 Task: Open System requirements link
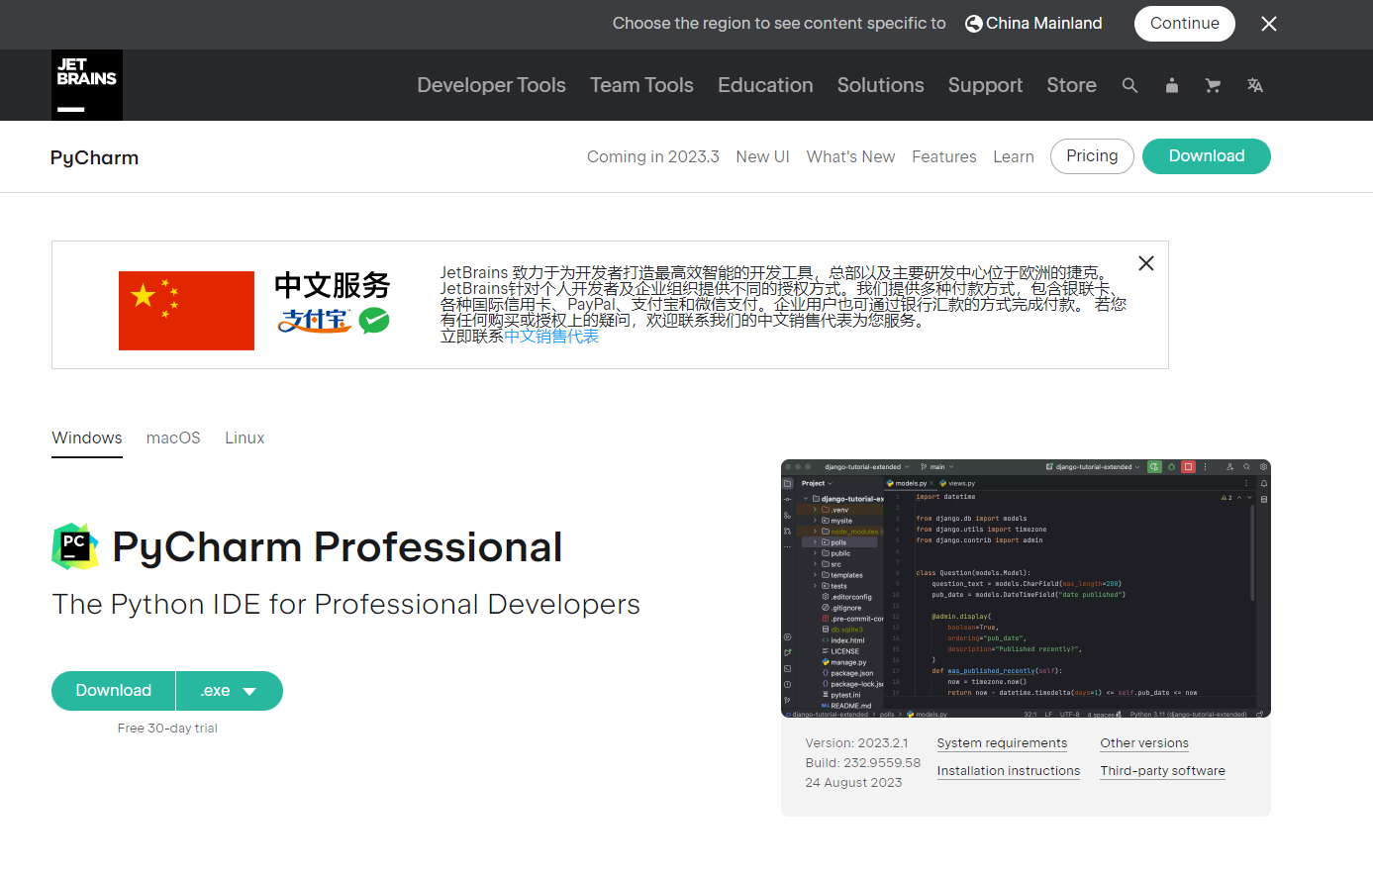pos(1002,743)
